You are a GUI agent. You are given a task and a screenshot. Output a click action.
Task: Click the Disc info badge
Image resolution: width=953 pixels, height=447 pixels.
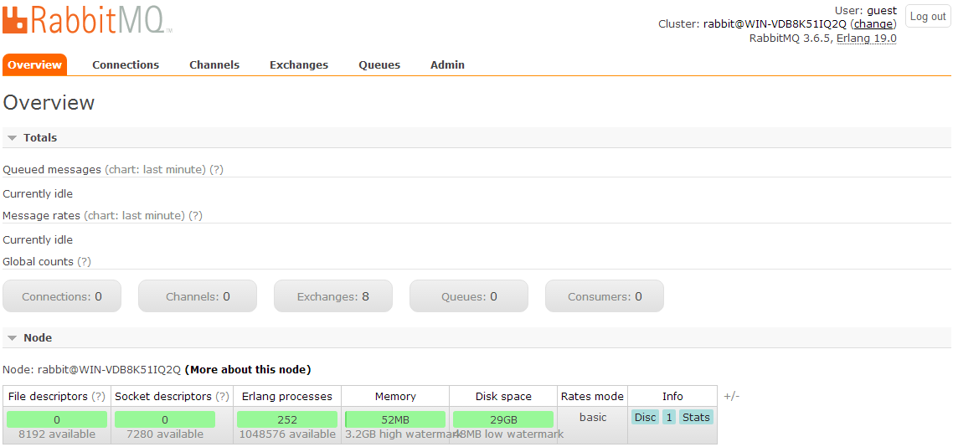tap(646, 417)
